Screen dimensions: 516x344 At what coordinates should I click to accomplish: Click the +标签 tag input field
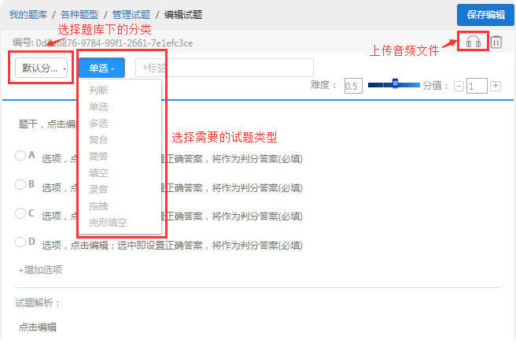tap(224, 68)
